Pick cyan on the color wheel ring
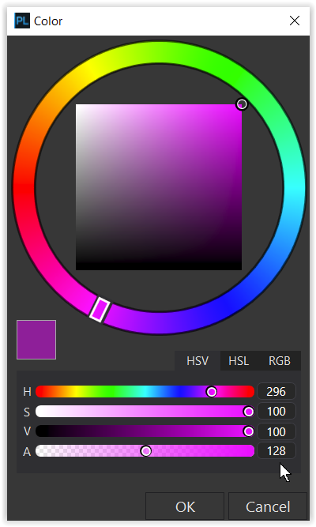The width and height of the screenshot is (316, 527). tap(295, 188)
